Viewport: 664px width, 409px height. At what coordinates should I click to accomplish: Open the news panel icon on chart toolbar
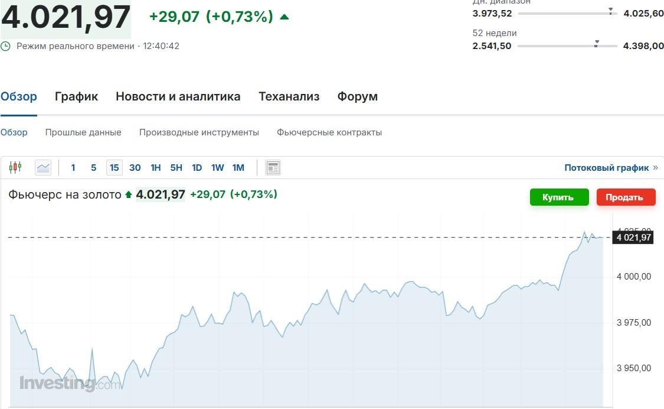pos(272,167)
